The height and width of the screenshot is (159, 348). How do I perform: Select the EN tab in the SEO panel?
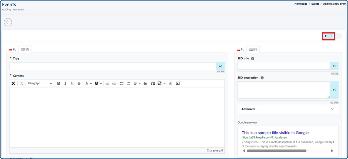(253, 50)
